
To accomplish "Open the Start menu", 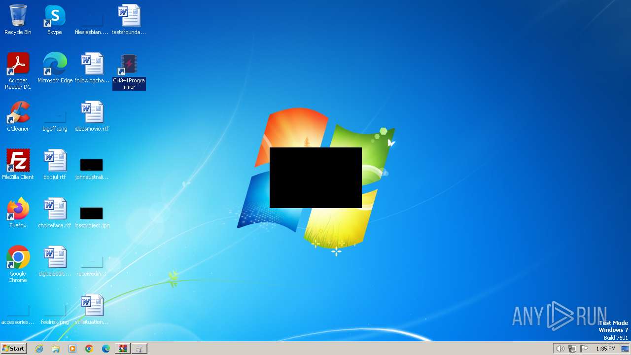I will (13, 349).
